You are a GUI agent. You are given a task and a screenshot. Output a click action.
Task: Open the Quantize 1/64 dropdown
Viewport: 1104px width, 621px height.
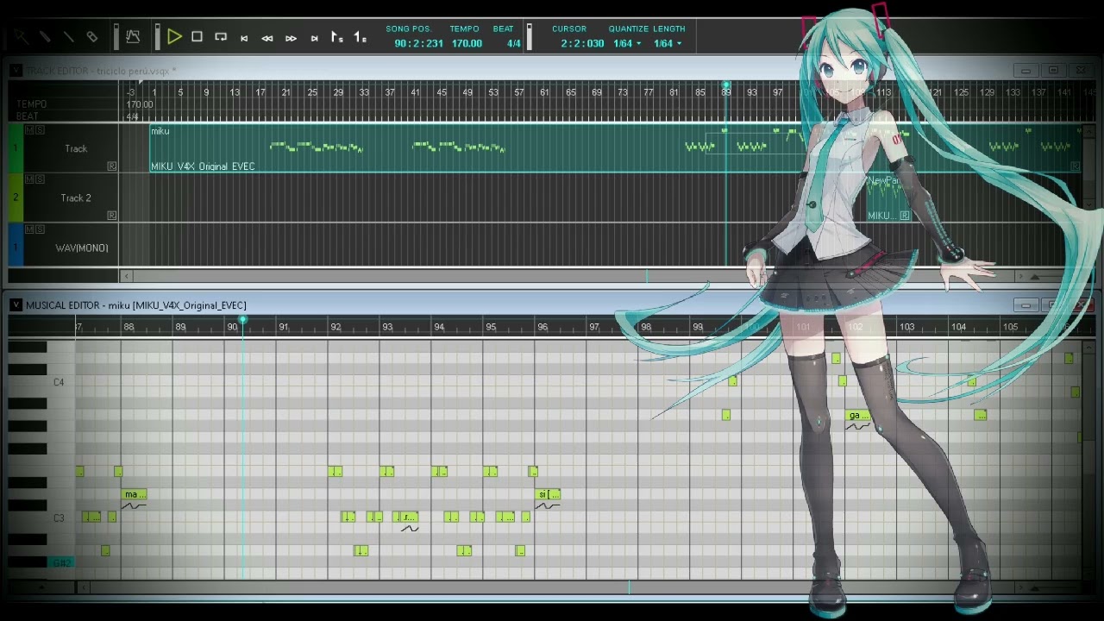click(x=626, y=43)
